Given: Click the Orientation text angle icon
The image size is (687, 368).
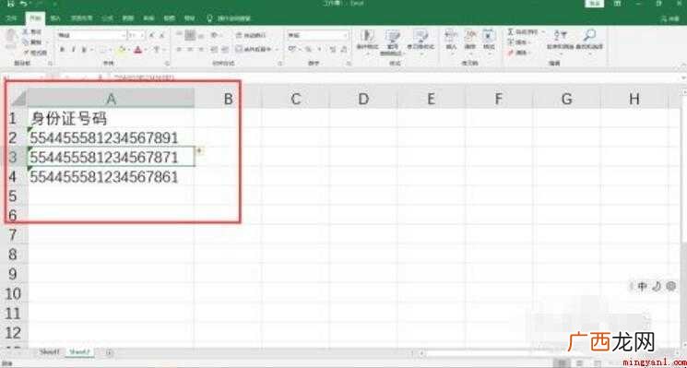Looking at the screenshot, I should tap(214, 35).
